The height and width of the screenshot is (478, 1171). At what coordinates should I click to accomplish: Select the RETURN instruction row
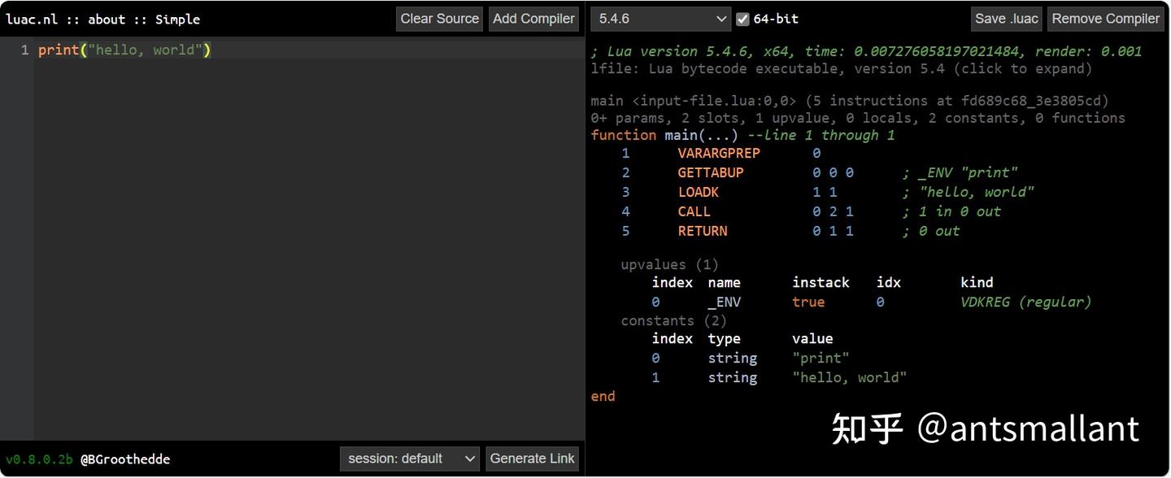(703, 231)
